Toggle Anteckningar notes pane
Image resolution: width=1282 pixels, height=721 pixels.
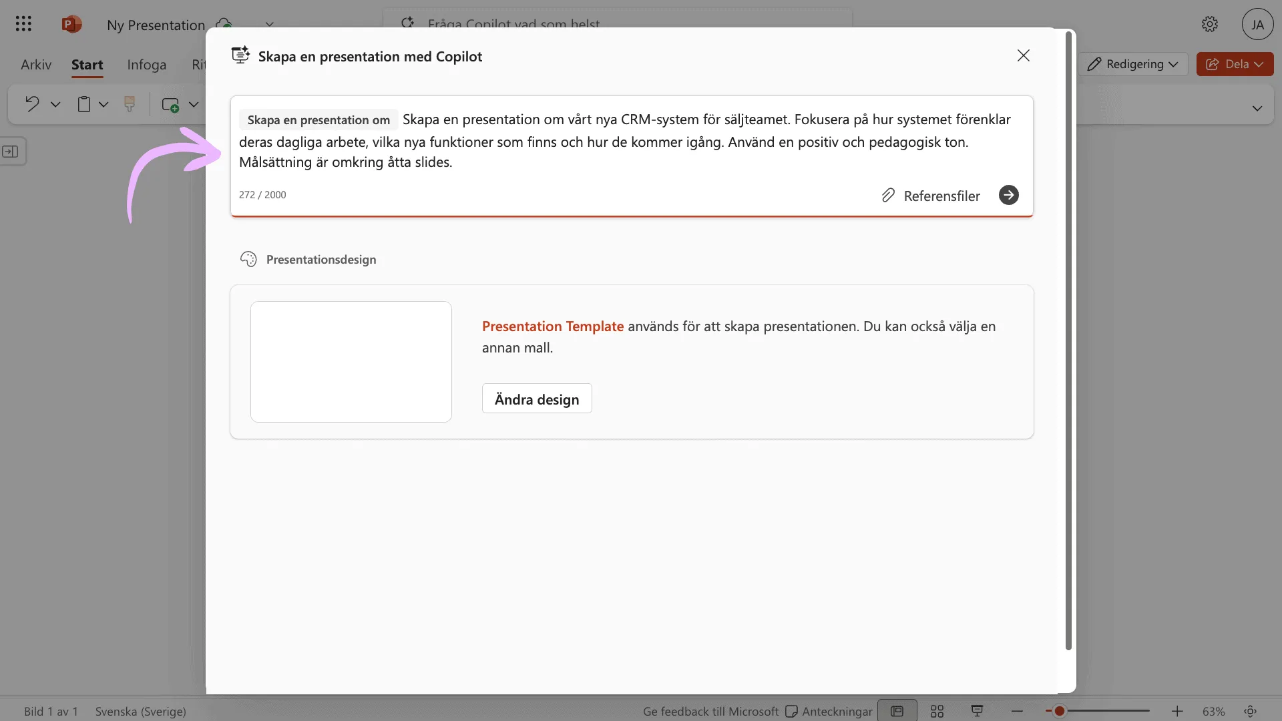click(829, 712)
